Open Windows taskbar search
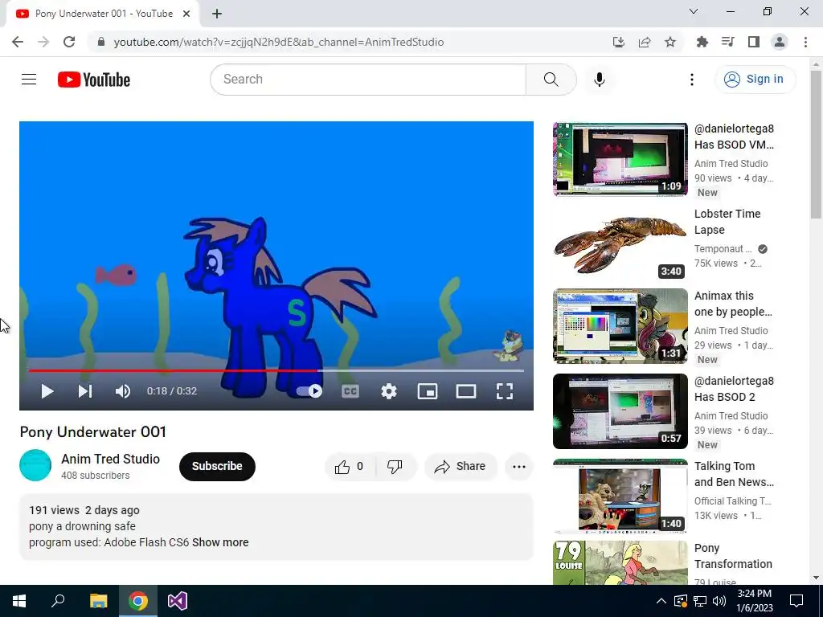This screenshot has width=823, height=617. (x=58, y=601)
